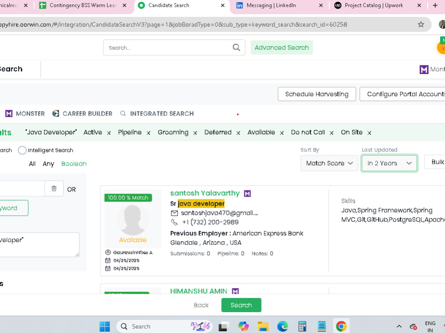Remove the Available filter chip

click(x=282, y=133)
